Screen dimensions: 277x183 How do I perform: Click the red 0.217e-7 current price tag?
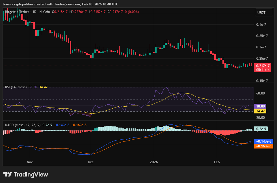[262, 66]
